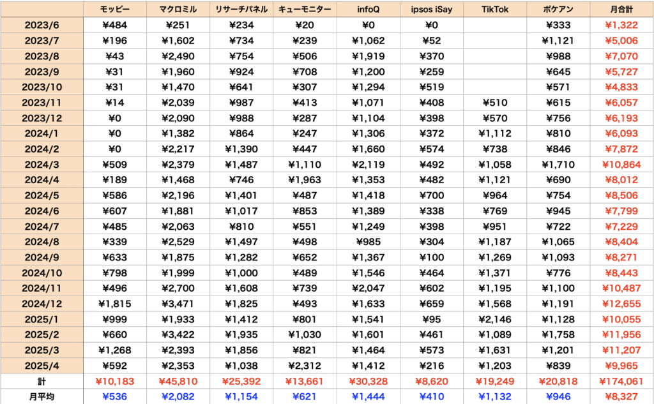Click the ¥13,661 キューモニター grand total
The width and height of the screenshot is (654, 404).
coord(305,382)
